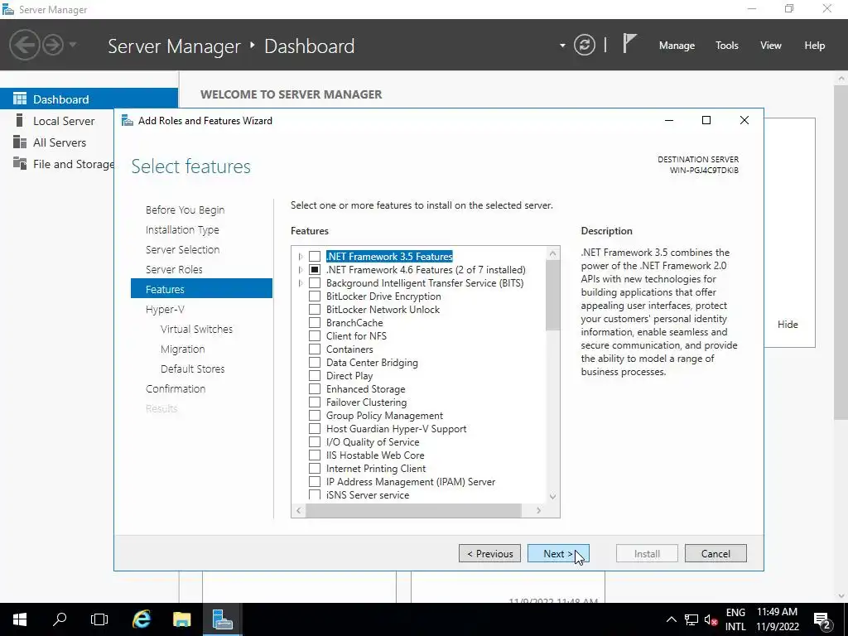The image size is (848, 636).
Task: Click Hide in the welcome panel
Action: [788, 324]
